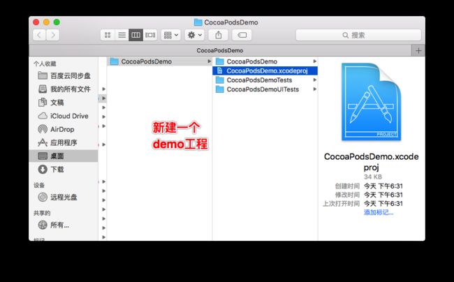Expand arrow of second-column CocoaPodsDemo subfolder

[315, 61]
